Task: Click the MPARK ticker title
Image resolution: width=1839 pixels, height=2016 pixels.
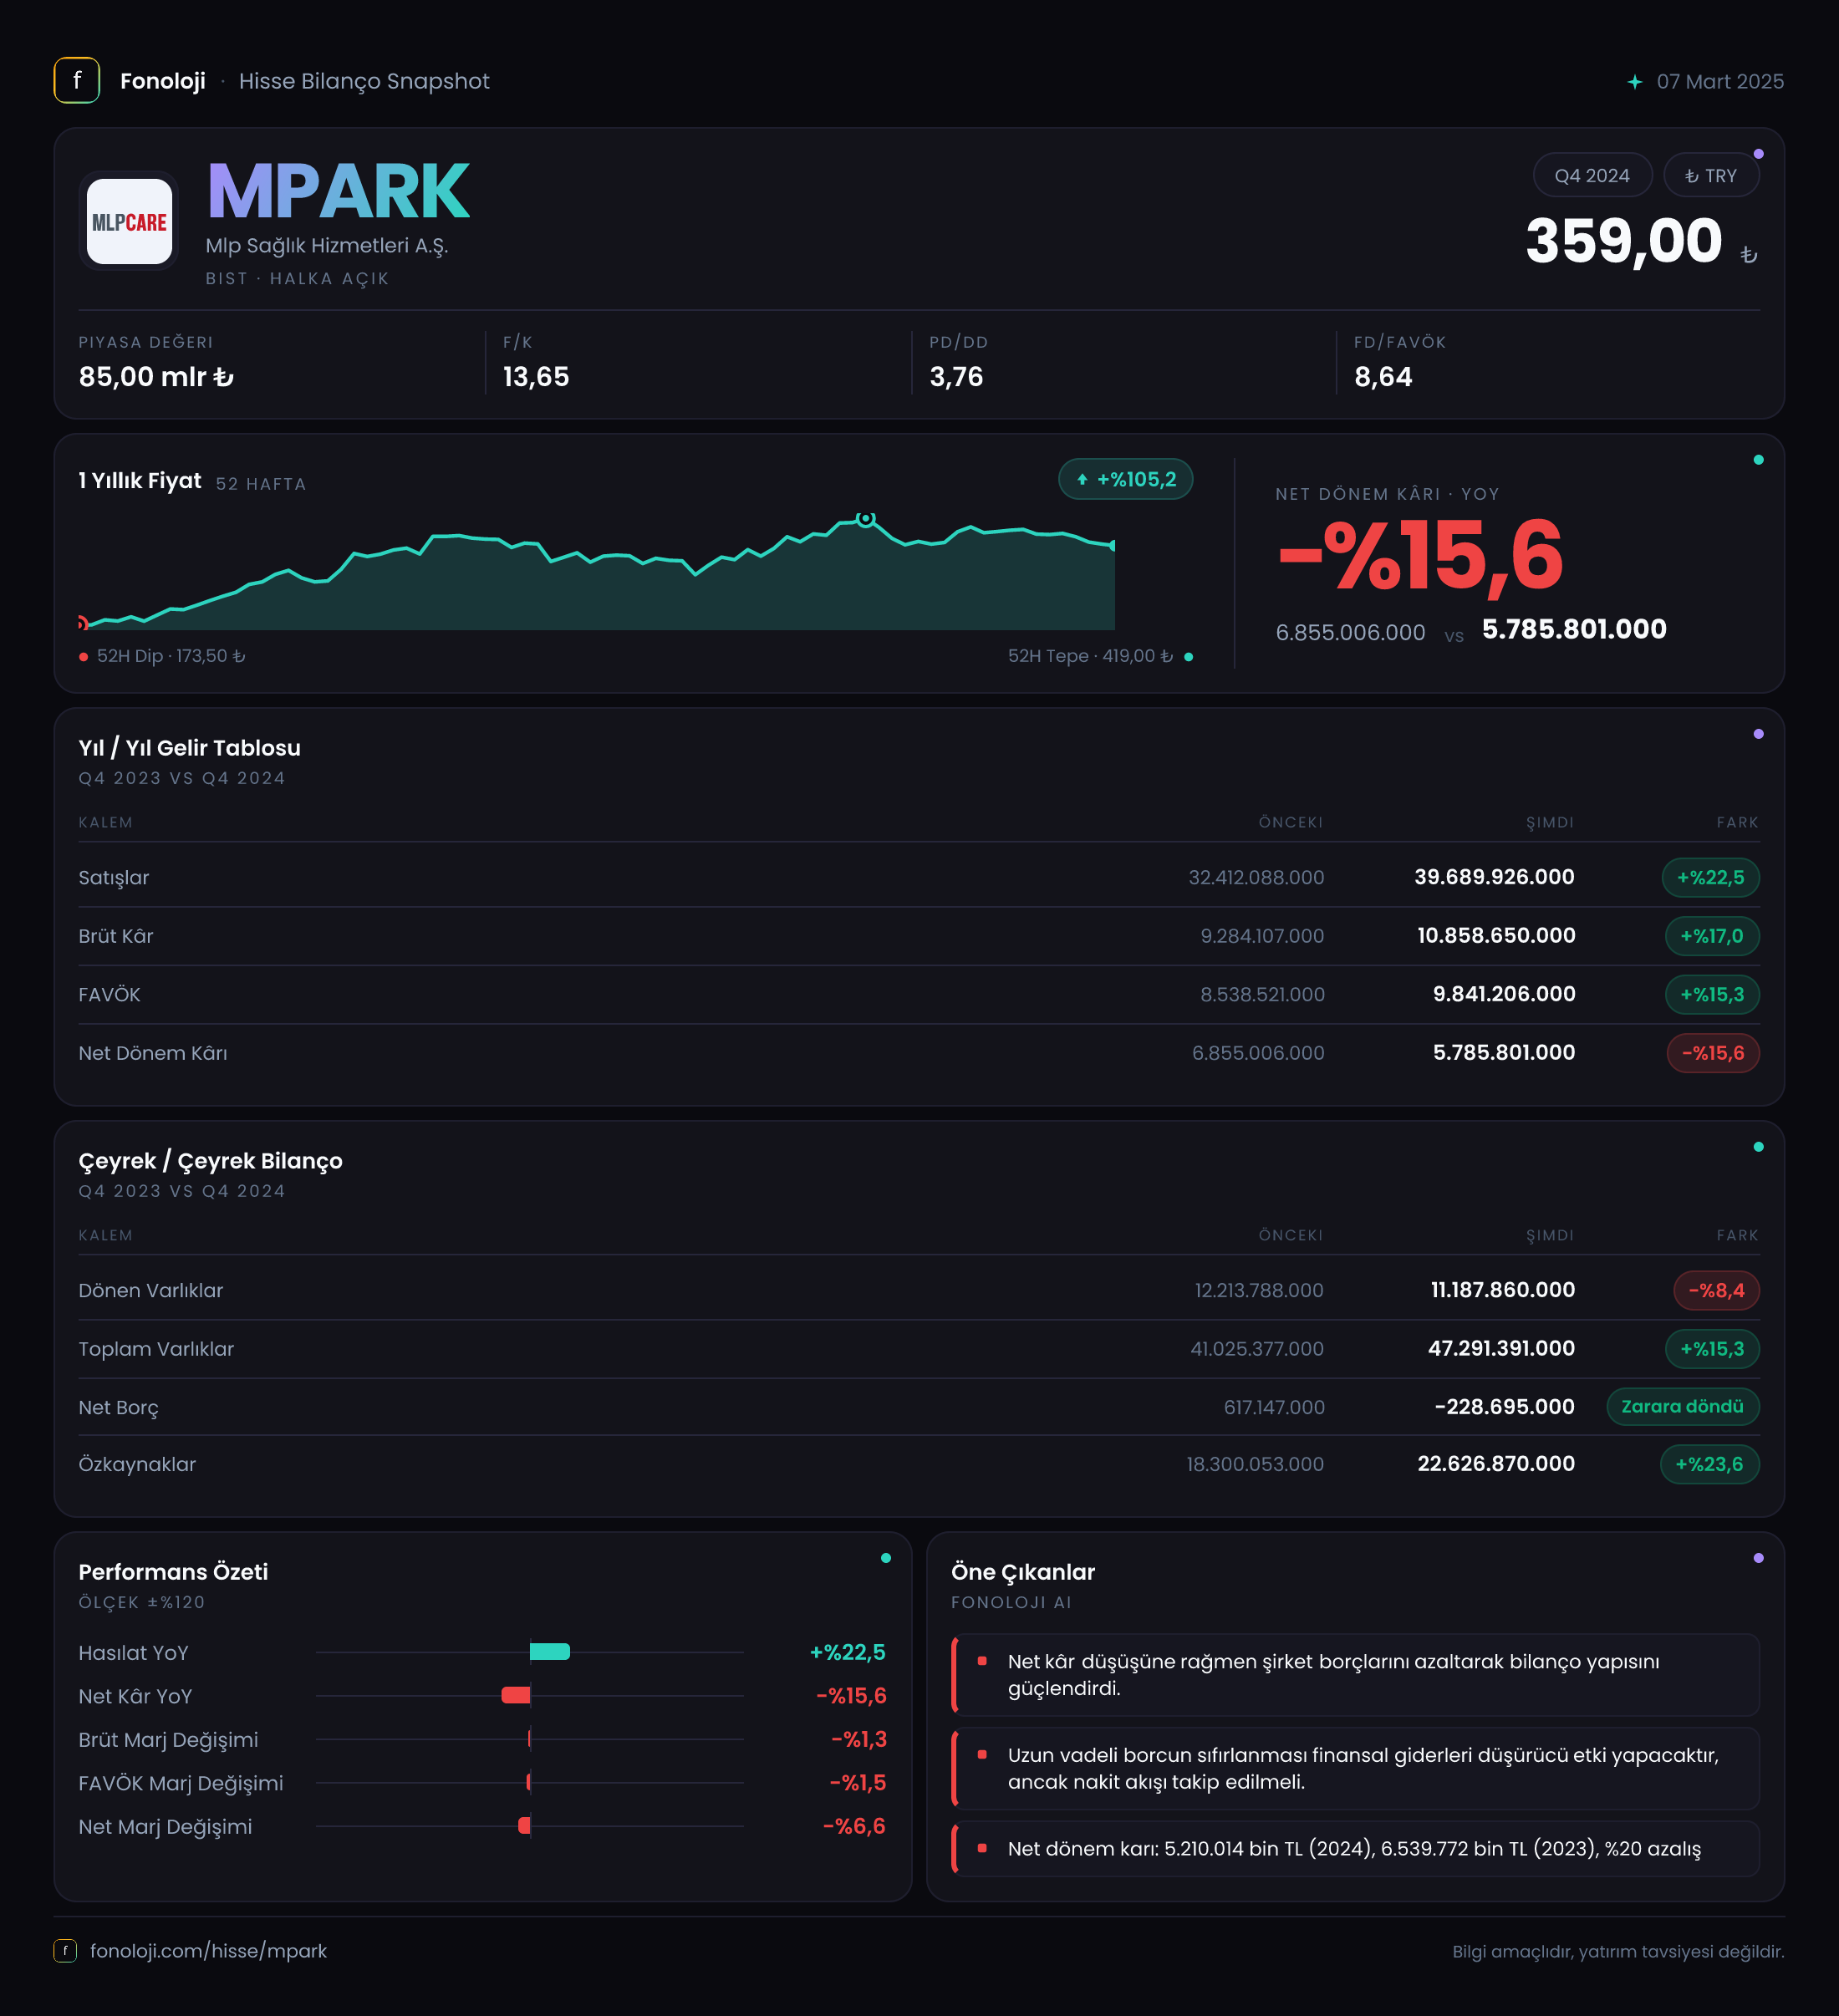Action: pyautogui.click(x=338, y=191)
